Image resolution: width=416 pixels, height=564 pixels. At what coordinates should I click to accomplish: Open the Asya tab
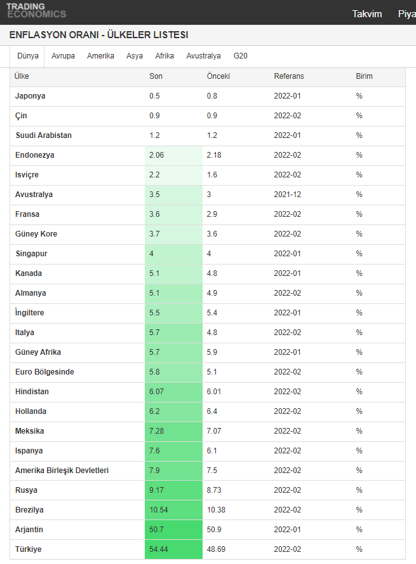click(x=135, y=56)
